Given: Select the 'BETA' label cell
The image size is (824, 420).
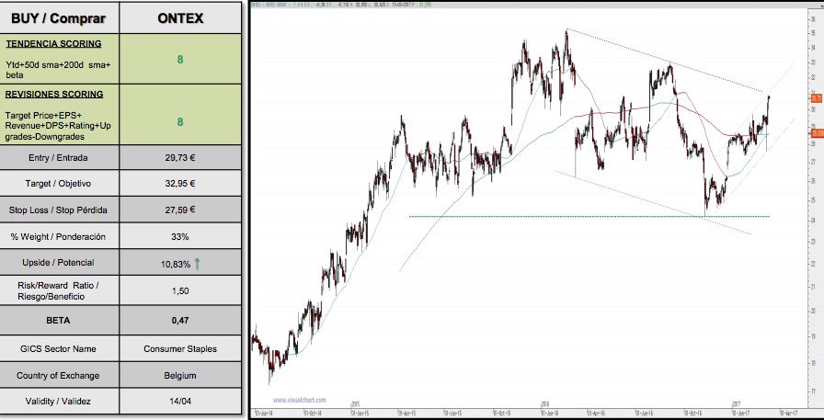Looking at the screenshot, I should 58,320.
